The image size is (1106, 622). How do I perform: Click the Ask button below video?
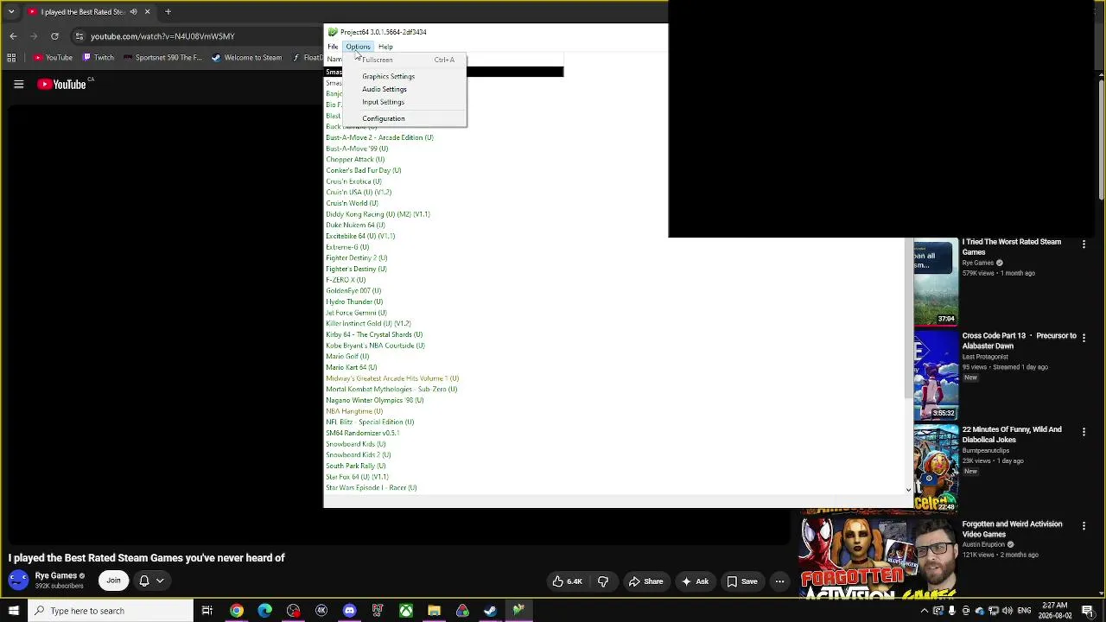tap(696, 581)
